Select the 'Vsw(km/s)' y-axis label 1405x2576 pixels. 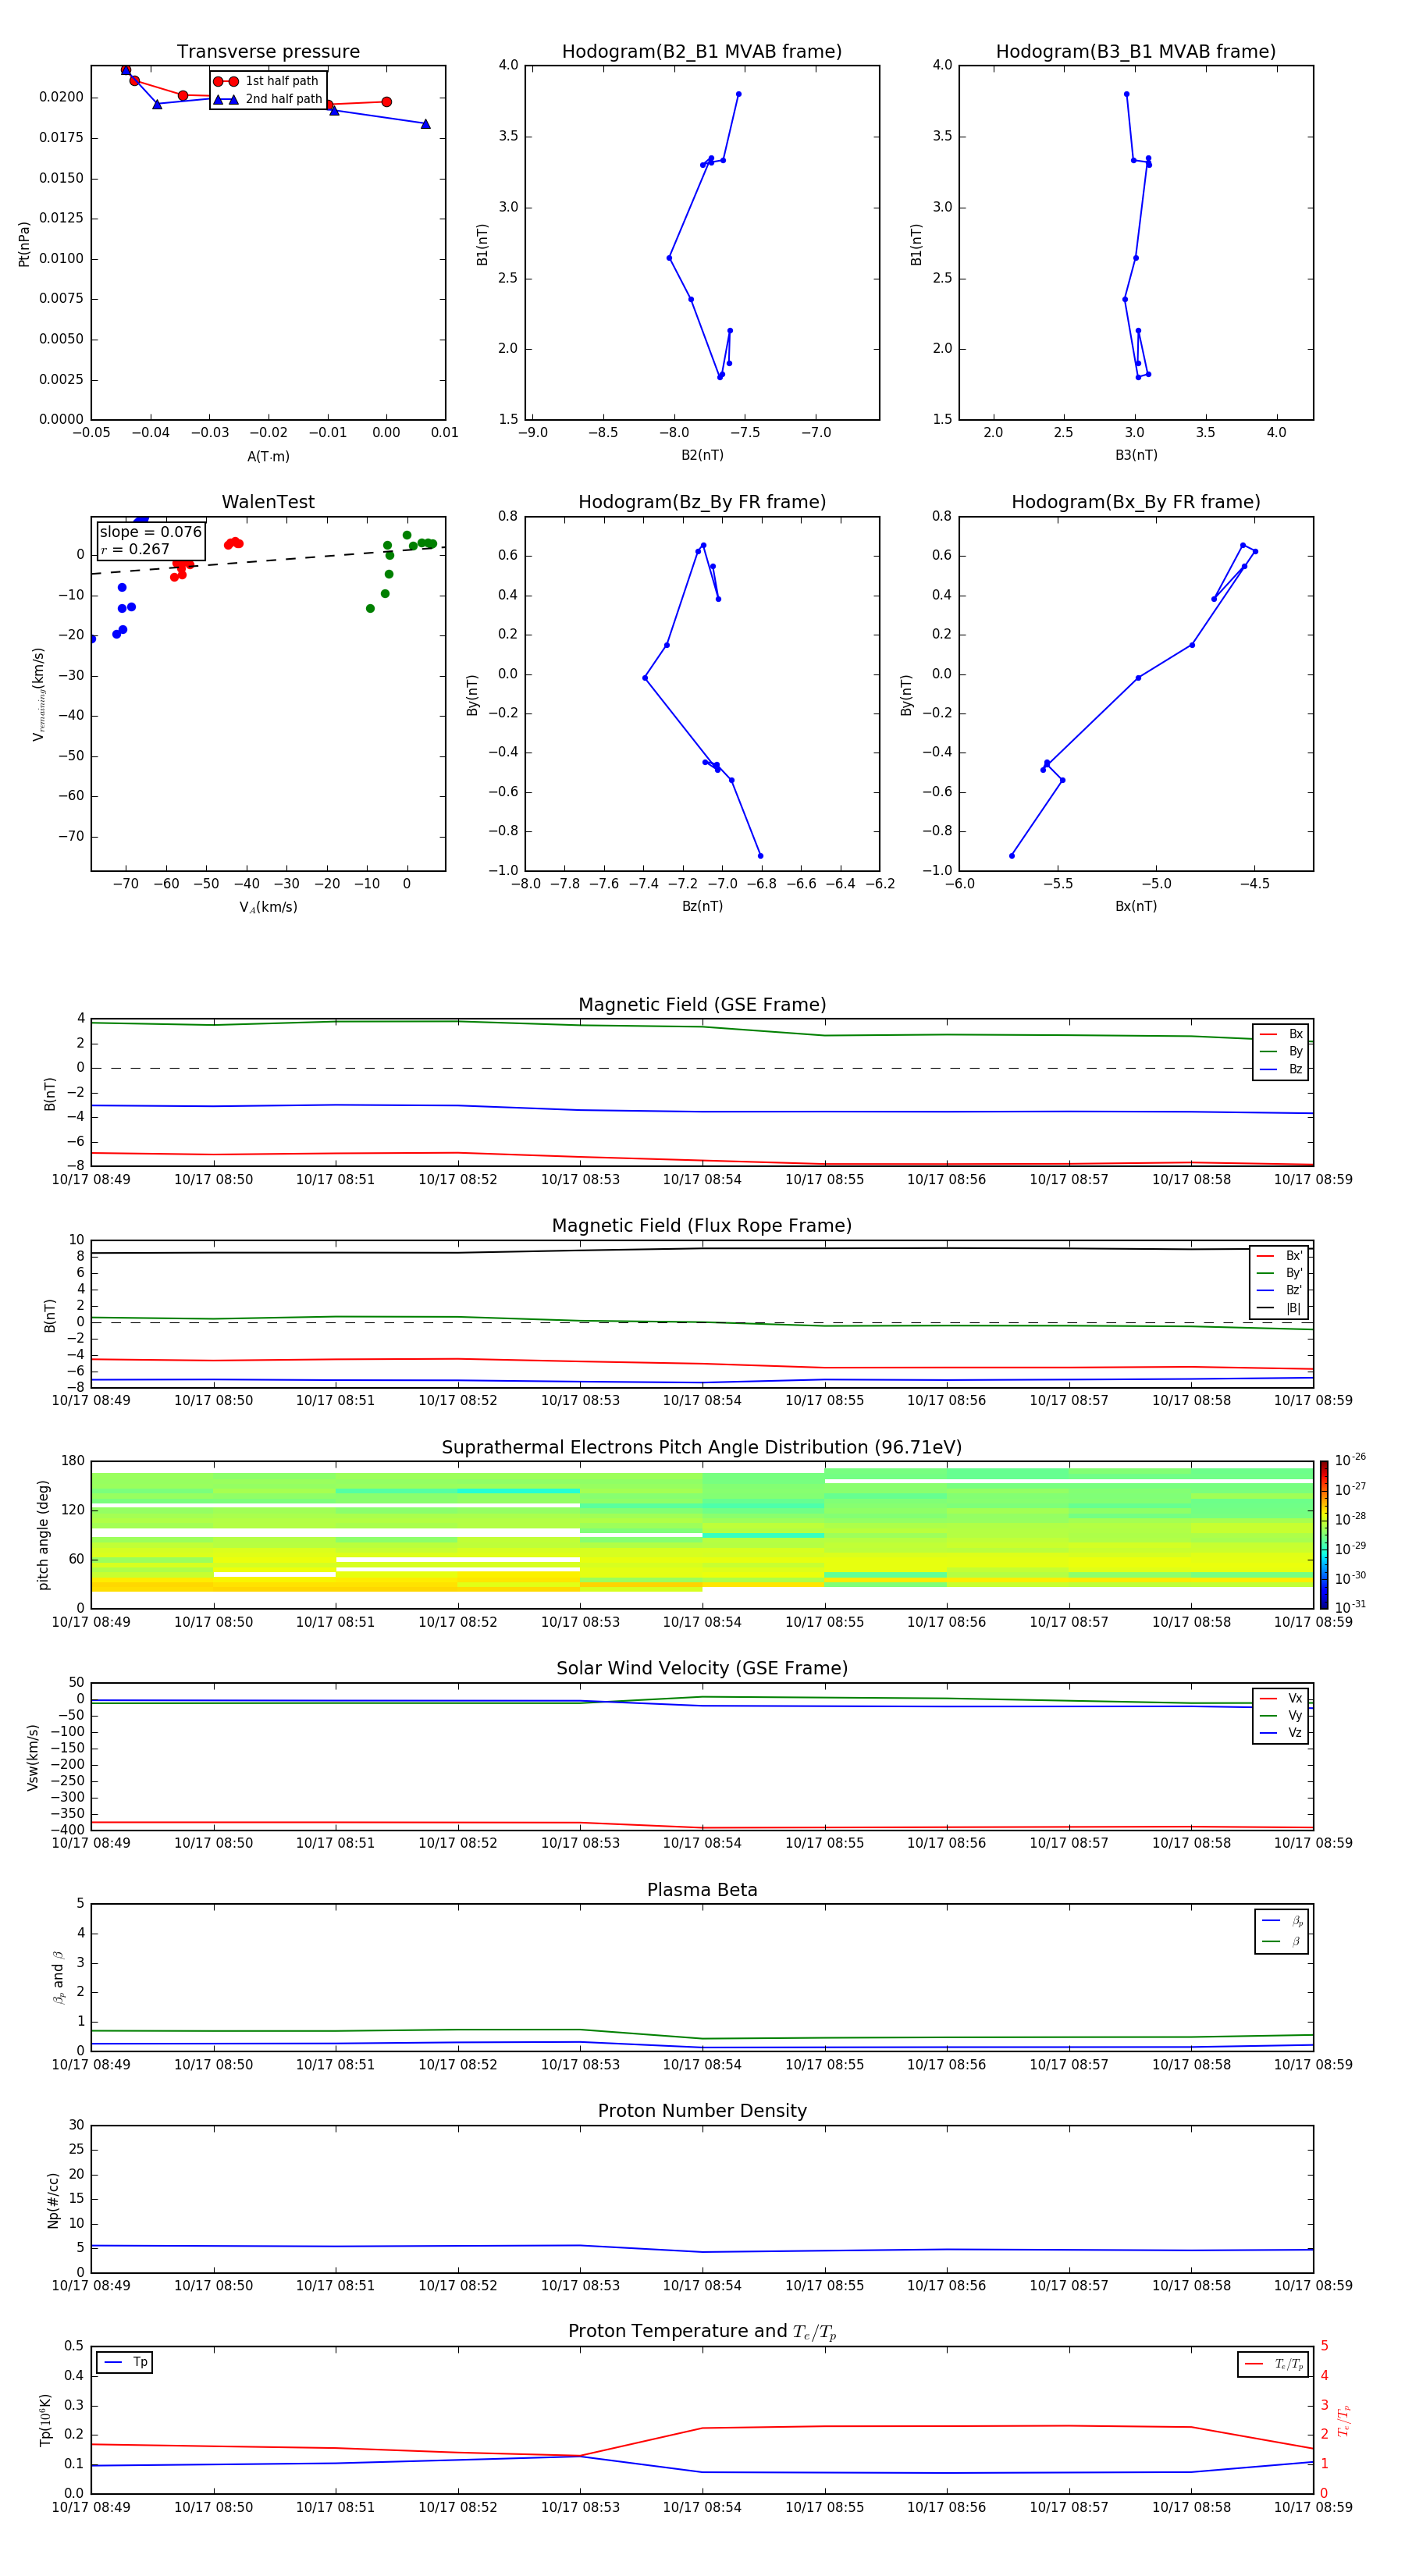33,1757
